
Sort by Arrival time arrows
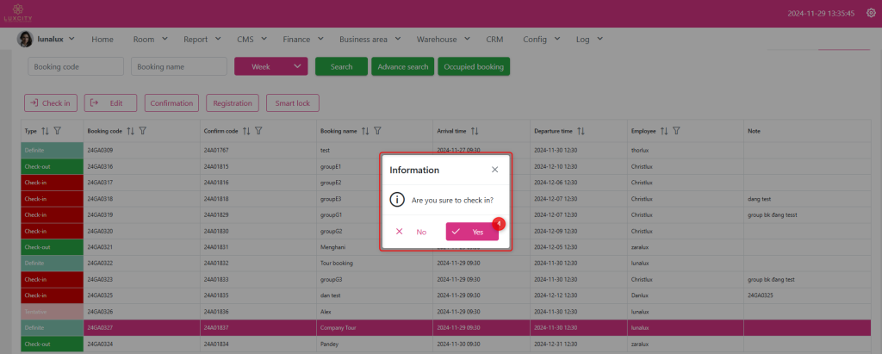coord(474,131)
